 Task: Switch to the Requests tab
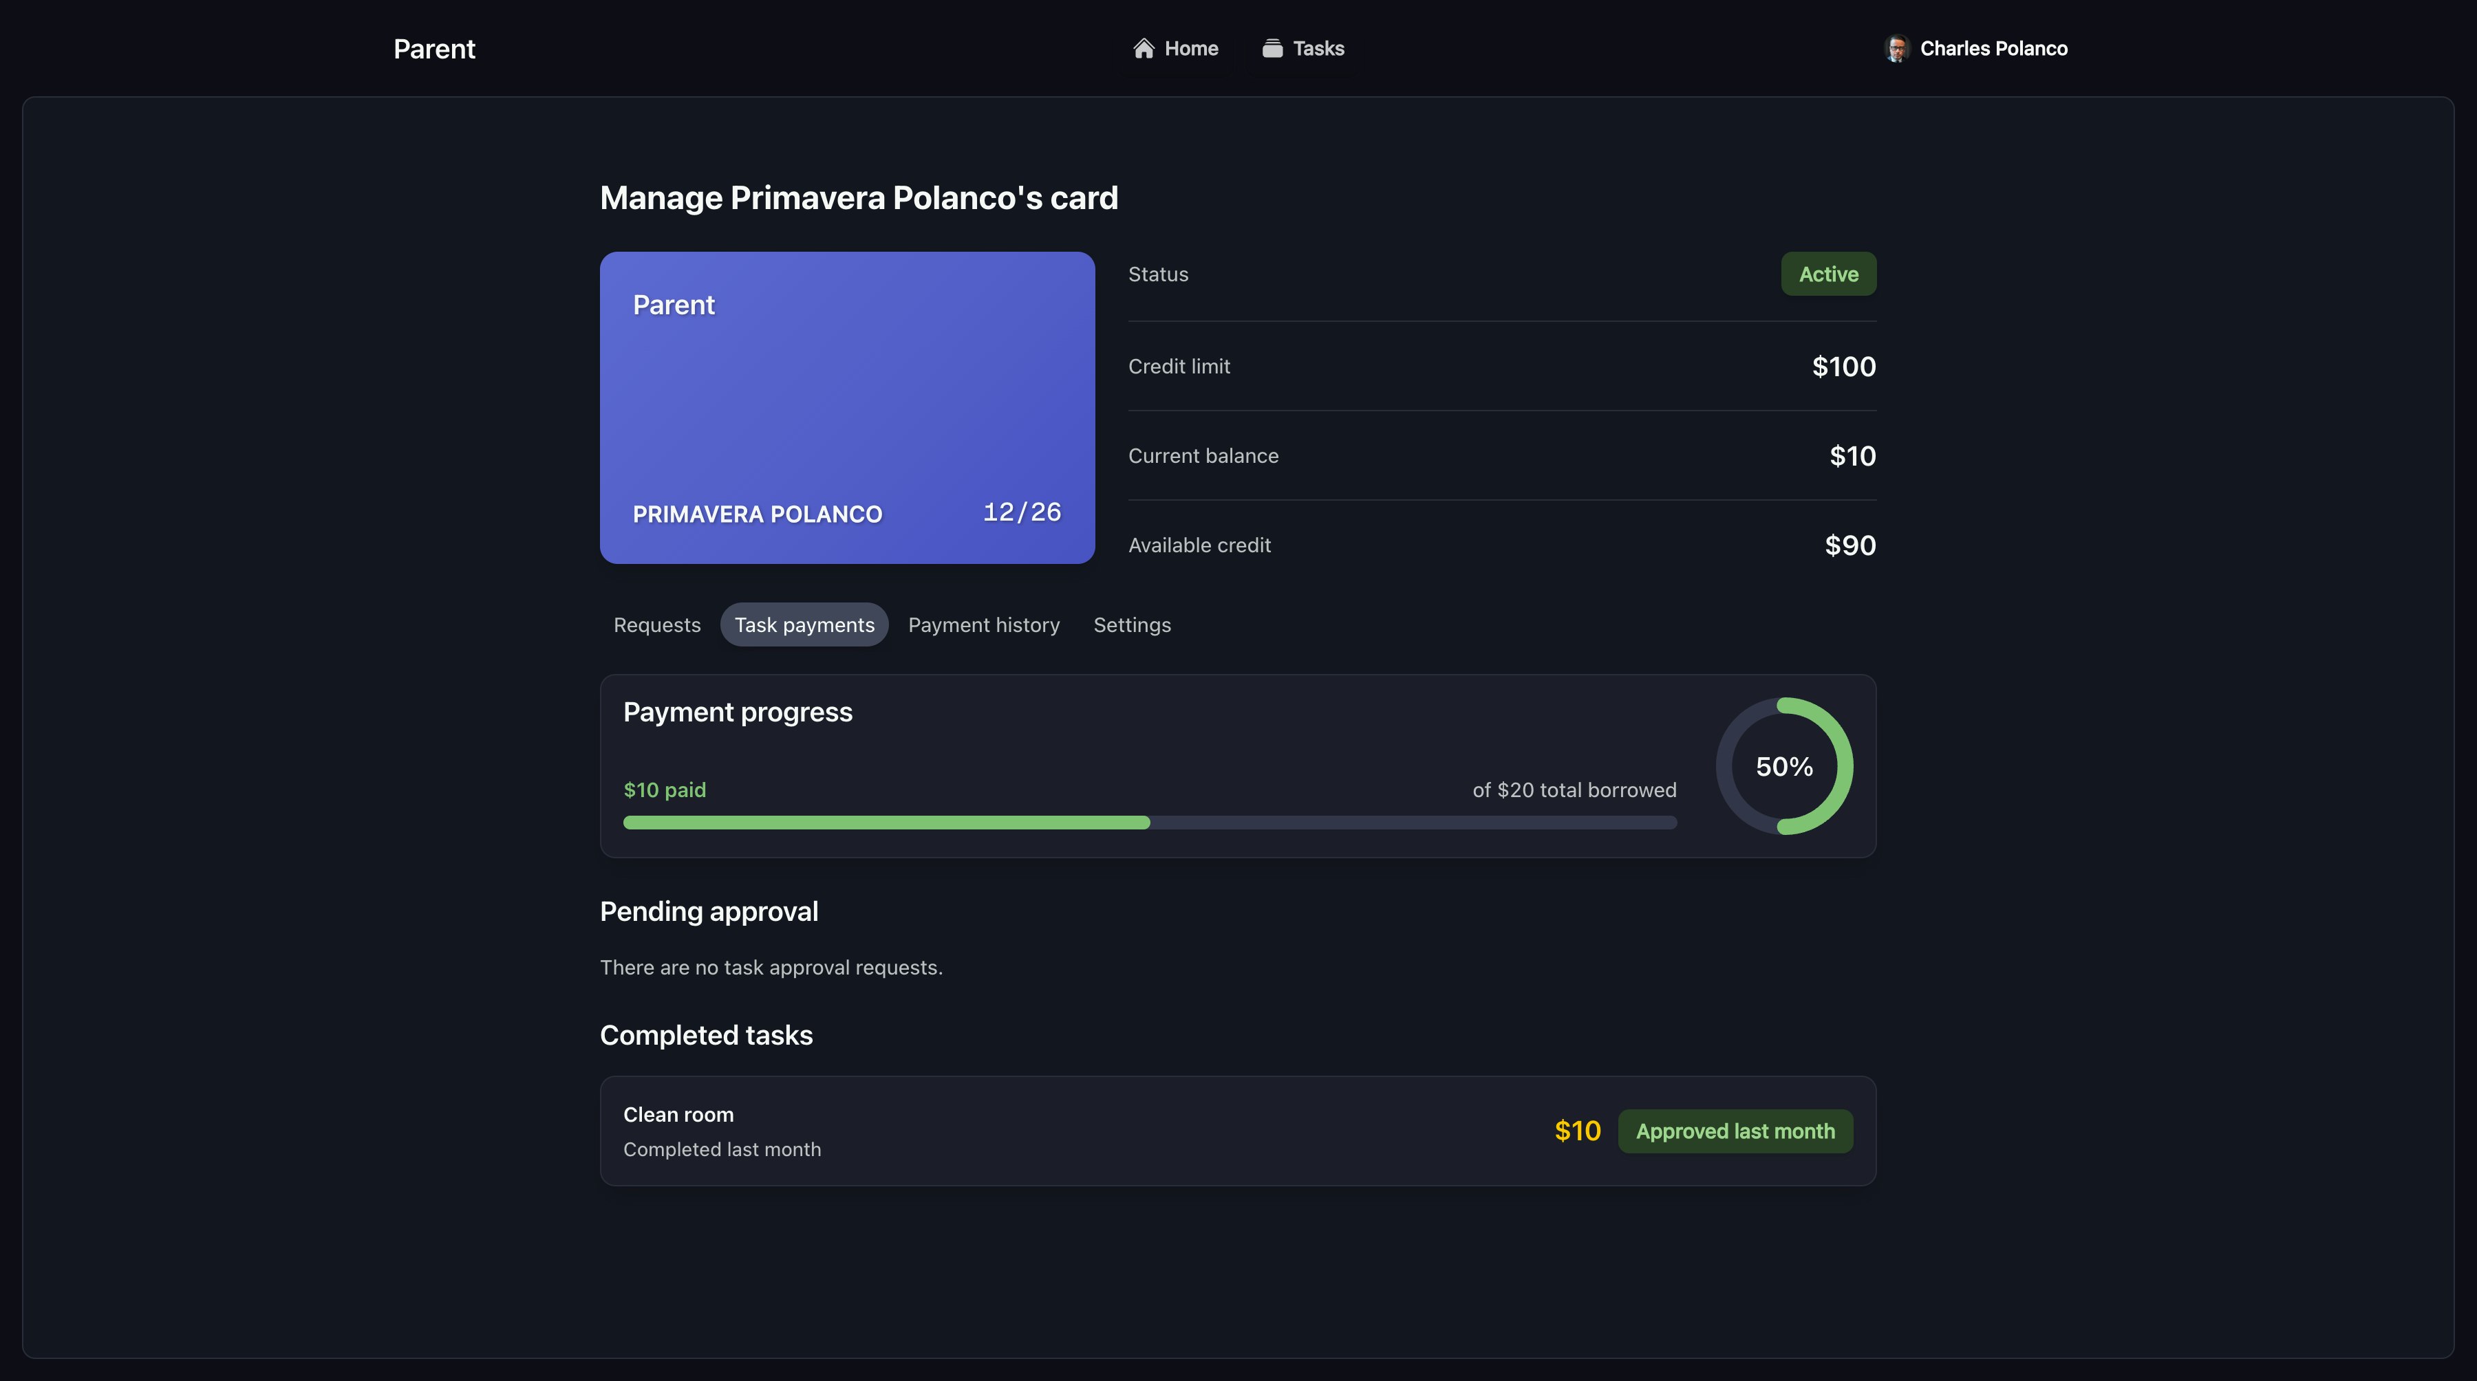point(657,624)
